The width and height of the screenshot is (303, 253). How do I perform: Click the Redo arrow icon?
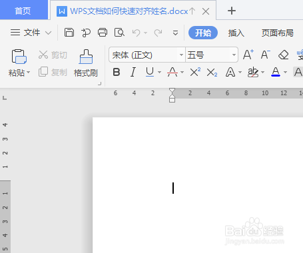coord(158,33)
